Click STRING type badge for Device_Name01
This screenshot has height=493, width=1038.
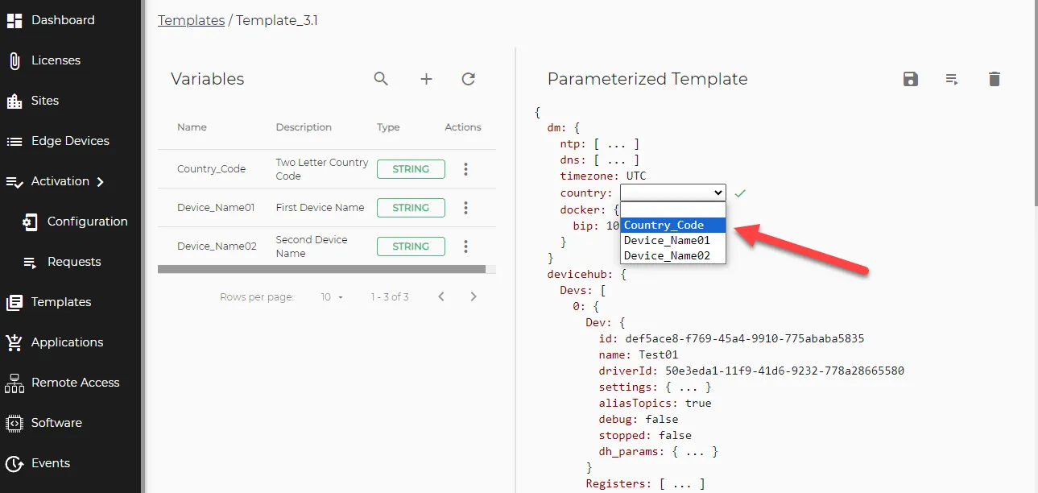tap(411, 208)
